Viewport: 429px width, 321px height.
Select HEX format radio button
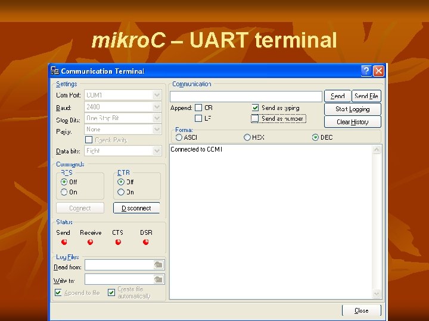pyautogui.click(x=247, y=137)
